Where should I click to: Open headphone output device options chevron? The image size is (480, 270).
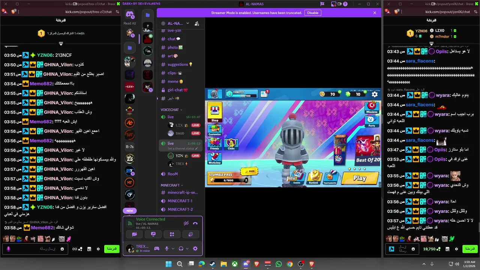[187, 248]
